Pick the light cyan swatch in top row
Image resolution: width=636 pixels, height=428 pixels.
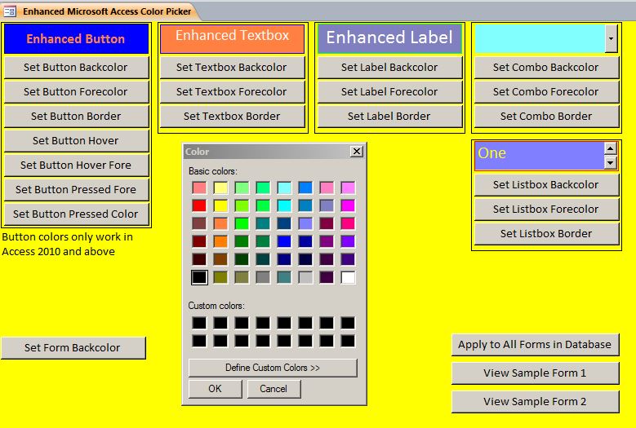coord(284,188)
